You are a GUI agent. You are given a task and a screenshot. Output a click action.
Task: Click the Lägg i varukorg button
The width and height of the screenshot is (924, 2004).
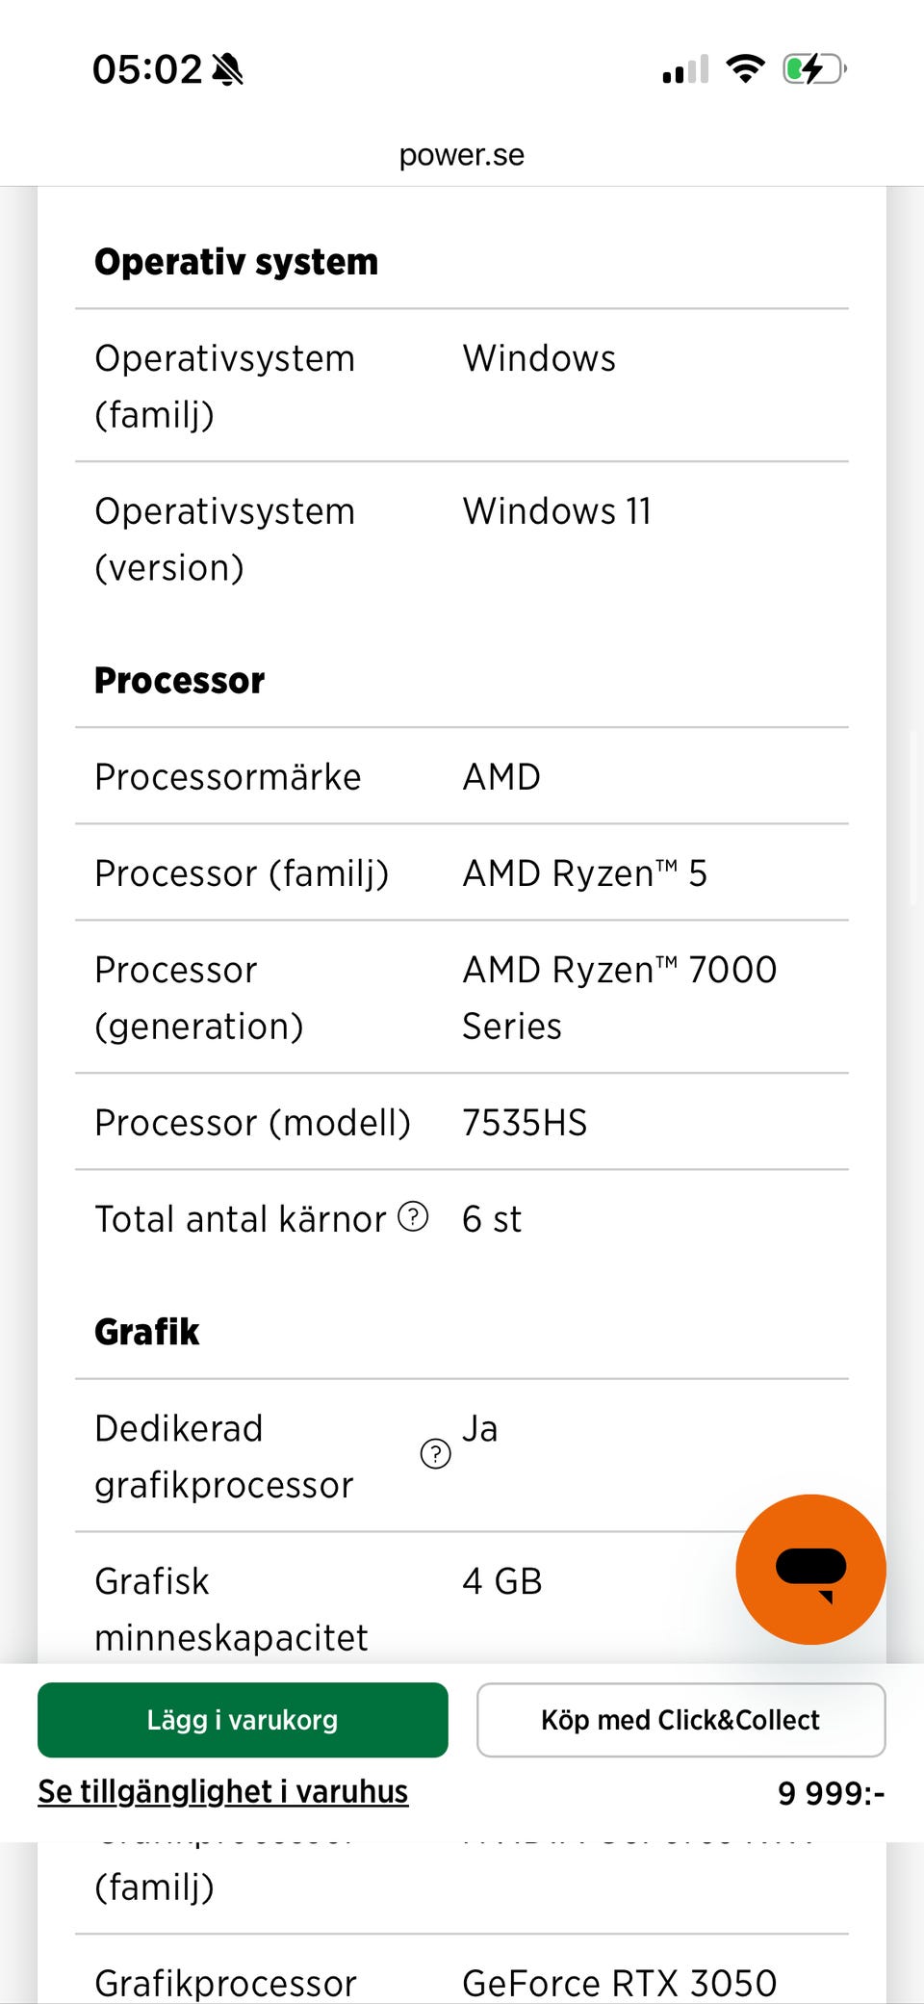click(243, 1720)
